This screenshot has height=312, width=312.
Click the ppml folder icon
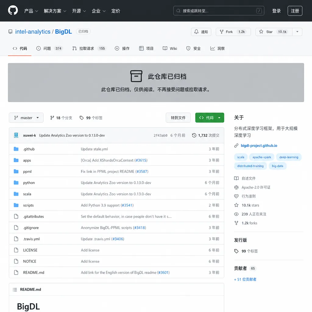tap(16, 171)
